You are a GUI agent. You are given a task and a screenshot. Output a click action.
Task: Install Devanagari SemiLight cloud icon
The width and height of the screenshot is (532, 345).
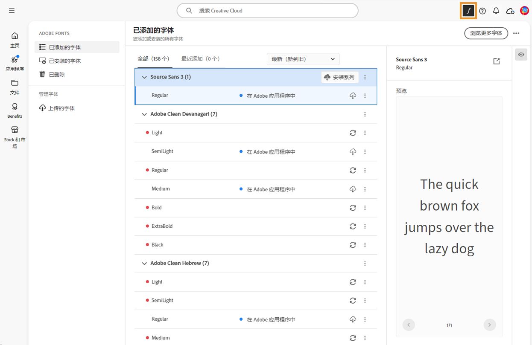click(x=353, y=152)
